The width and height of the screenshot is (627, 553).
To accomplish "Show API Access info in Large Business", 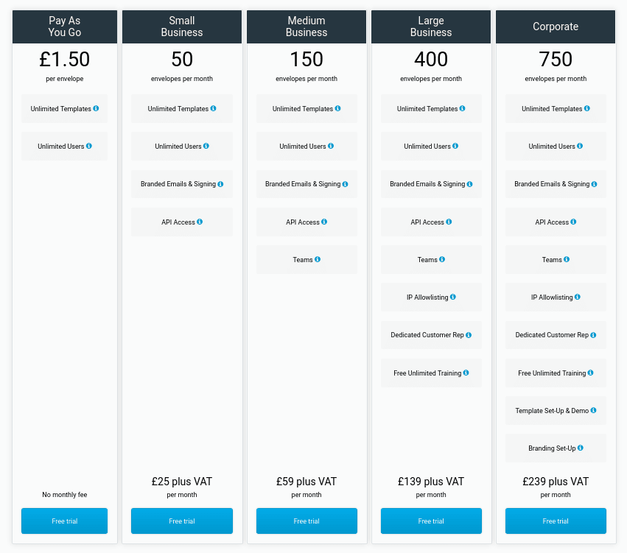I will (x=449, y=222).
